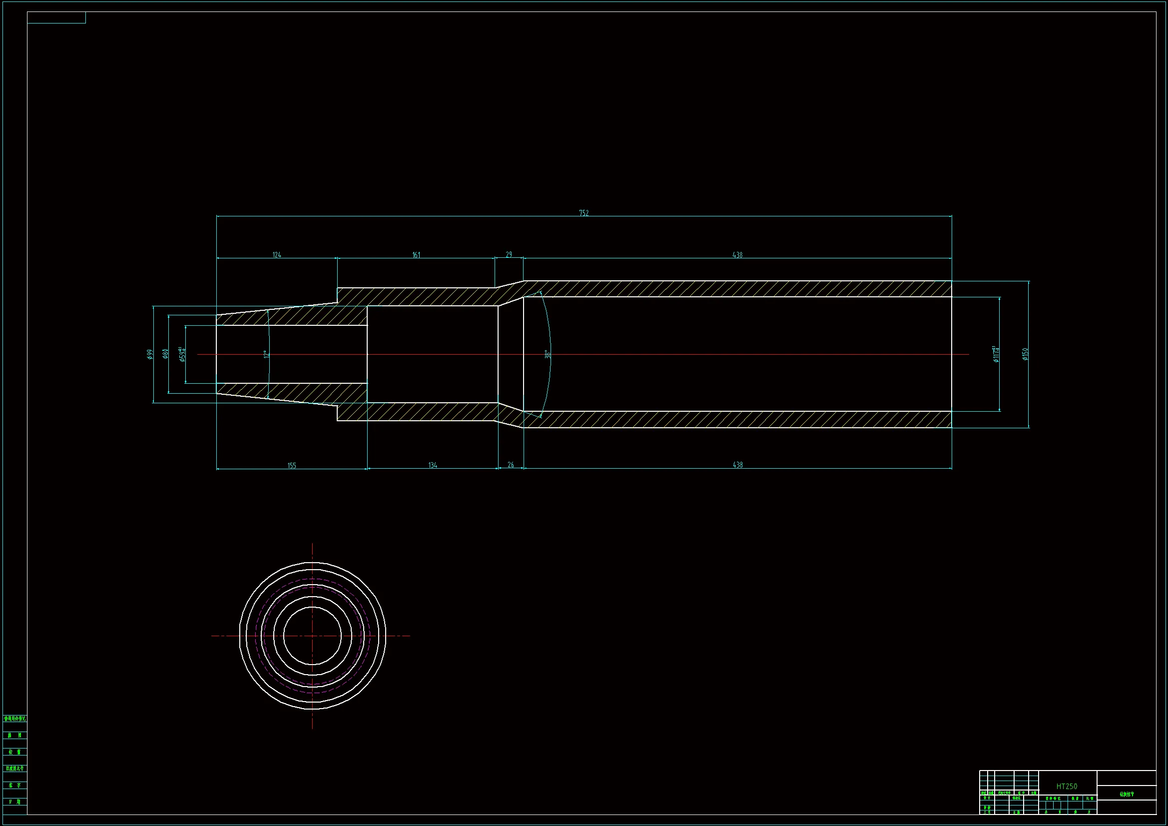The image size is (1168, 826).
Task: Select the HT250 material text in title block
Action: (x=1066, y=787)
